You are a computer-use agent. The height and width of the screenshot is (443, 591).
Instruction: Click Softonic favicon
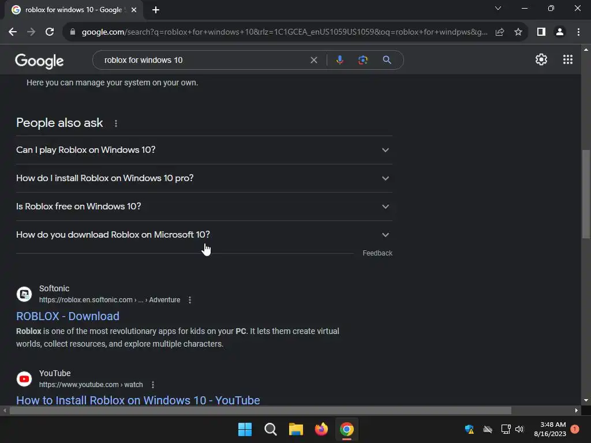pos(24,294)
